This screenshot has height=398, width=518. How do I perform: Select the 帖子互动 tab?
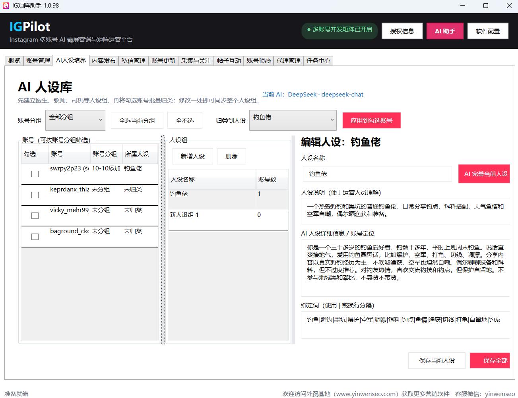(x=229, y=60)
